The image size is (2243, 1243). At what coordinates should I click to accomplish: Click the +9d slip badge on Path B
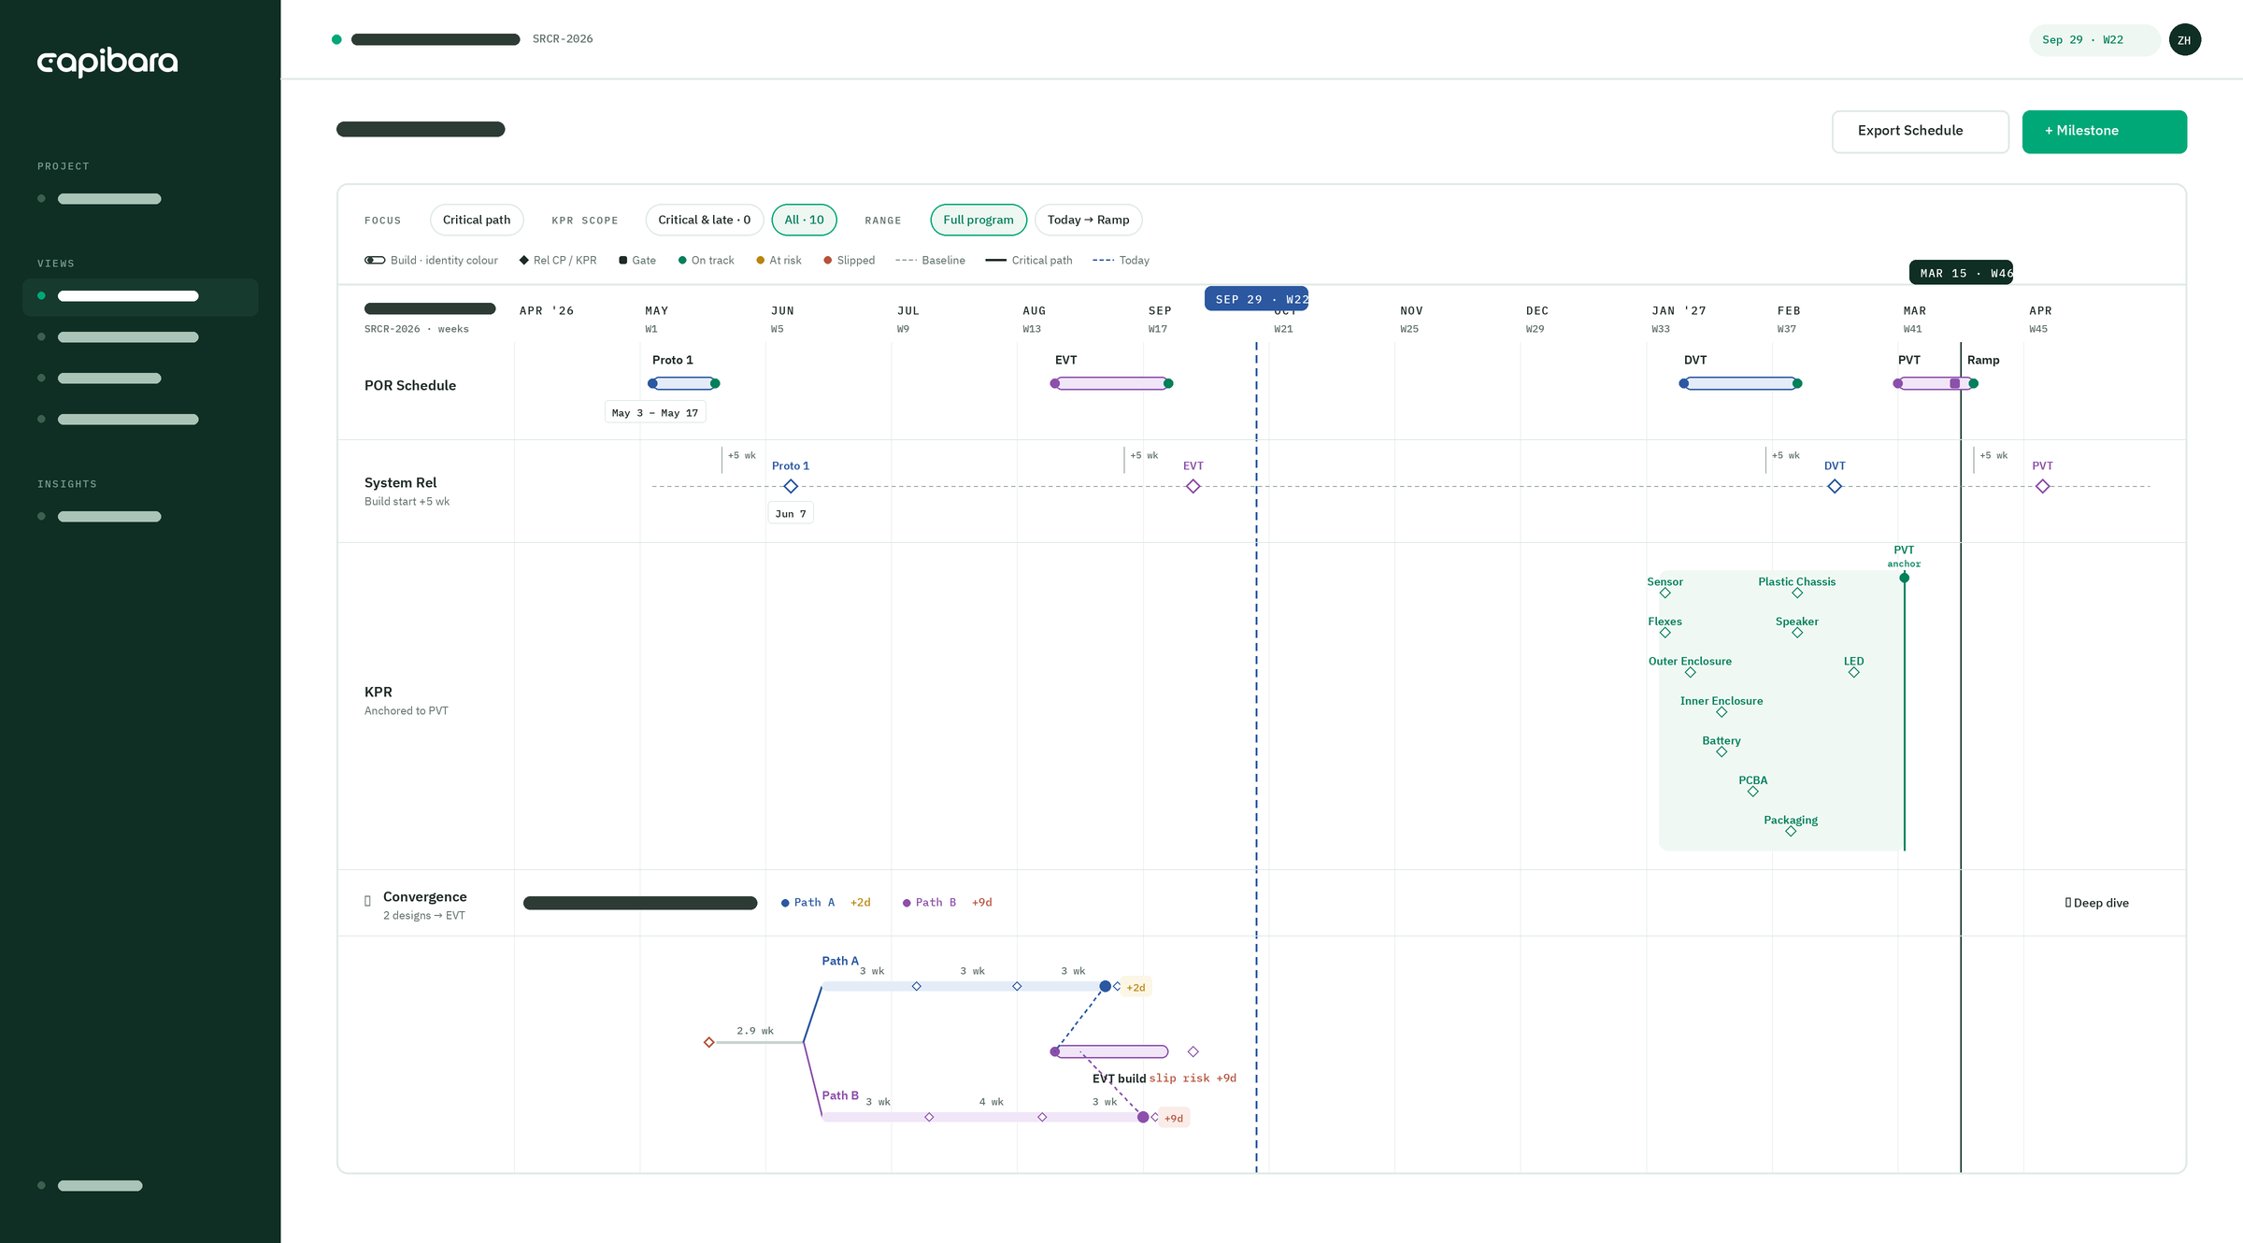click(x=1174, y=1119)
